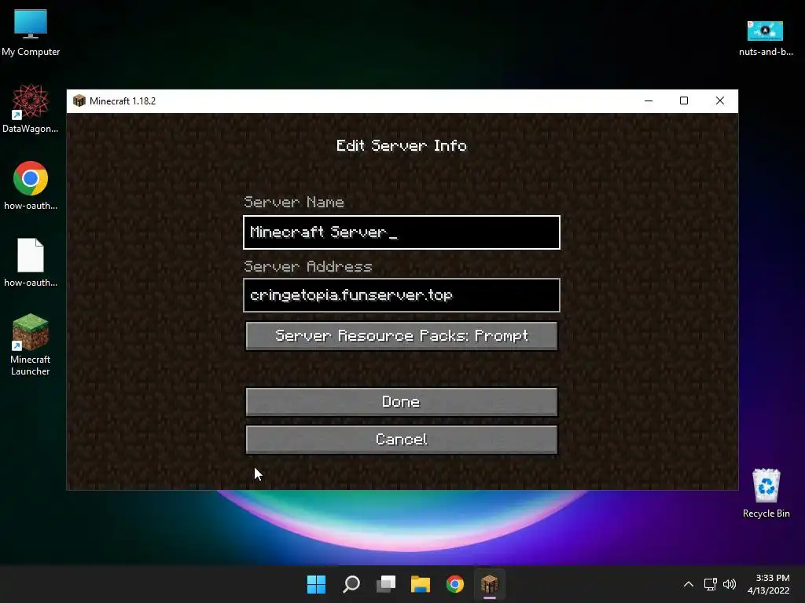This screenshot has width=805, height=603.
Task: Click the Edit Server Info heading
Action: (x=402, y=145)
